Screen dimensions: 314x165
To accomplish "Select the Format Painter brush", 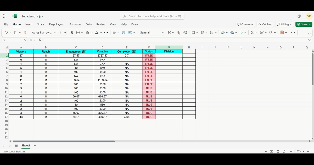I will (25, 32).
